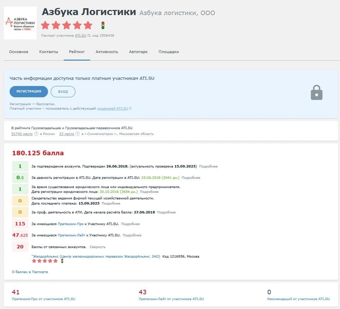The width and height of the screenshot is (340, 309).
Task: Expand Подробнее for Претензии-Про row
Action: [130, 224]
